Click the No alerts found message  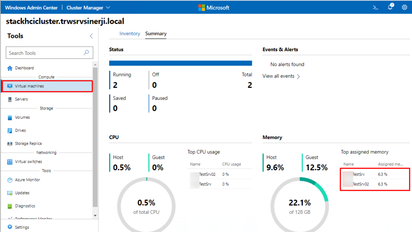coord(287,64)
